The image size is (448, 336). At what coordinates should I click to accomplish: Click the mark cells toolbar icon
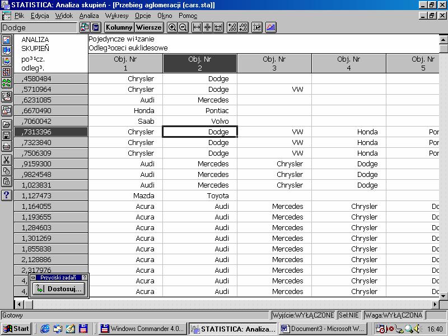[257, 27]
